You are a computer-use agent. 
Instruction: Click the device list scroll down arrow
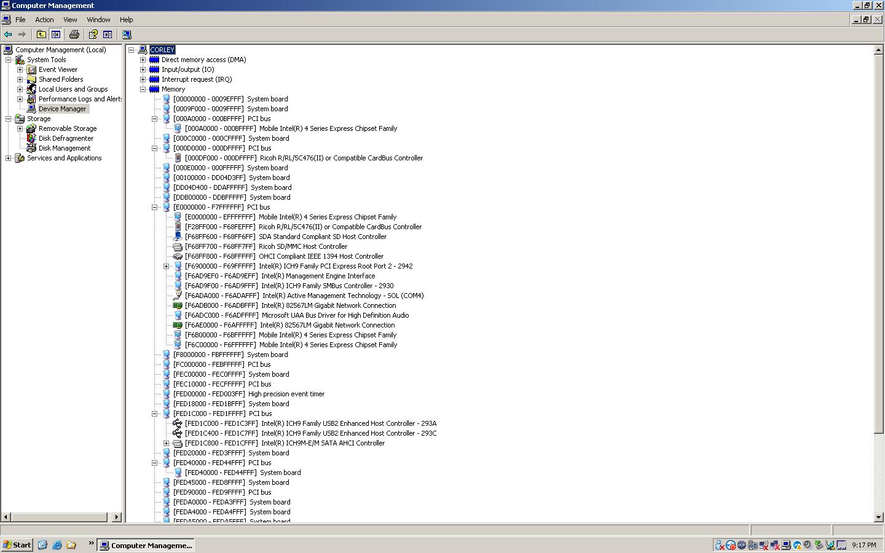(878, 517)
